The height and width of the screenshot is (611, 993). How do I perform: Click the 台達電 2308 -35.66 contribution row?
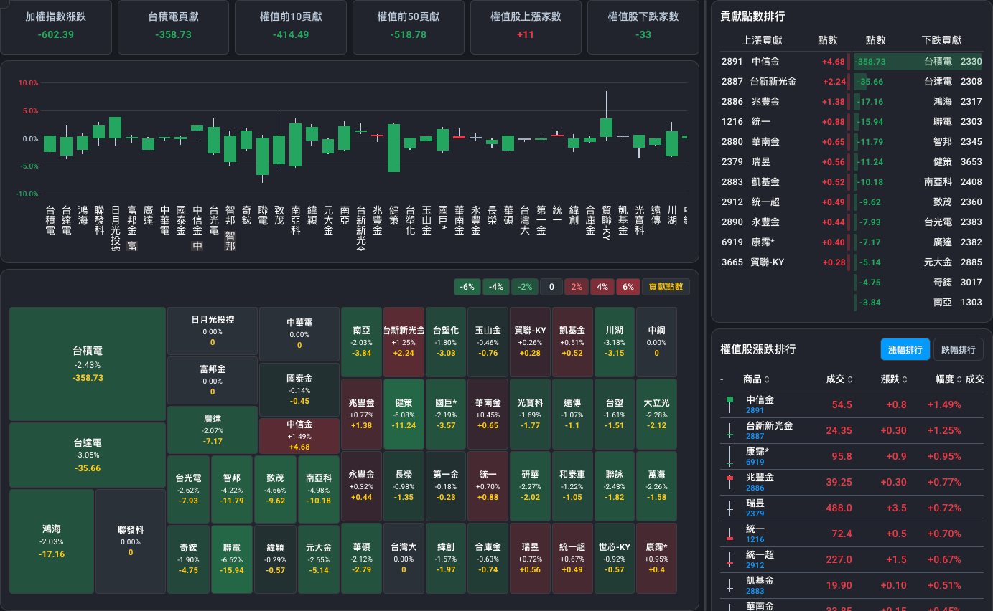point(918,82)
